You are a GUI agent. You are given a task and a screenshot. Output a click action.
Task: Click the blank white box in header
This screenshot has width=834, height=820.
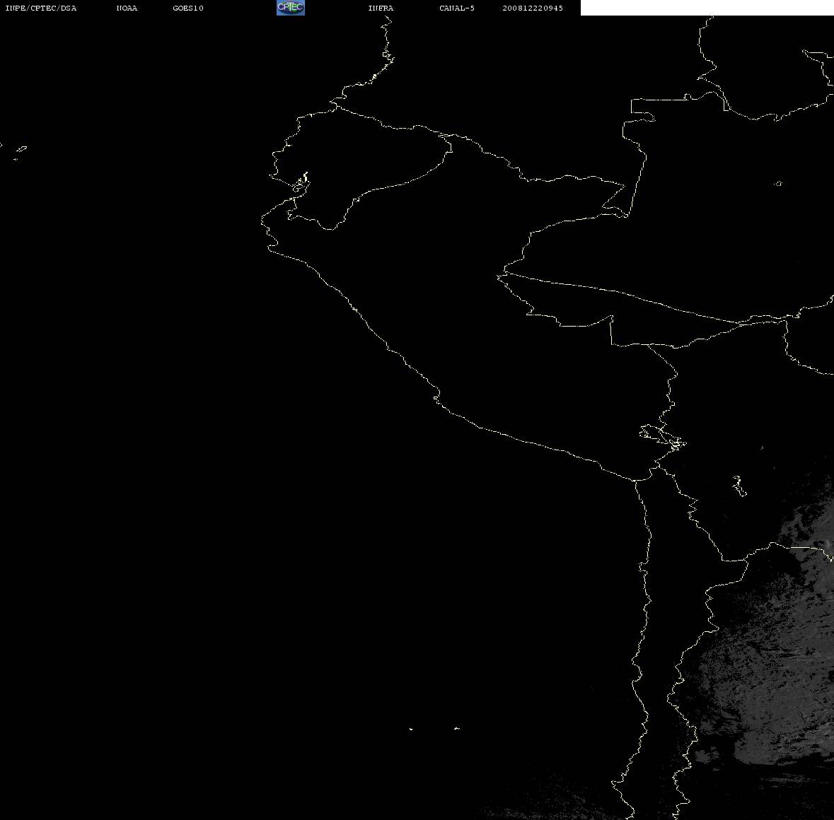pyautogui.click(x=707, y=8)
